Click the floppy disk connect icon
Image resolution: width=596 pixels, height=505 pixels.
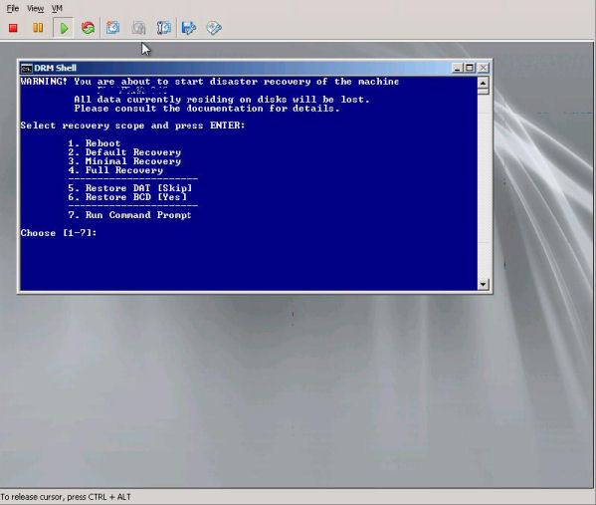coord(189,28)
